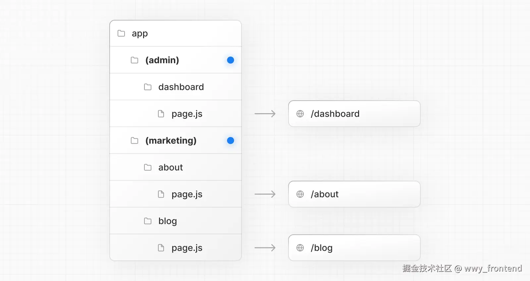The width and height of the screenshot is (530, 281).
Task: Open the /dashboard URL box
Action: coord(354,114)
